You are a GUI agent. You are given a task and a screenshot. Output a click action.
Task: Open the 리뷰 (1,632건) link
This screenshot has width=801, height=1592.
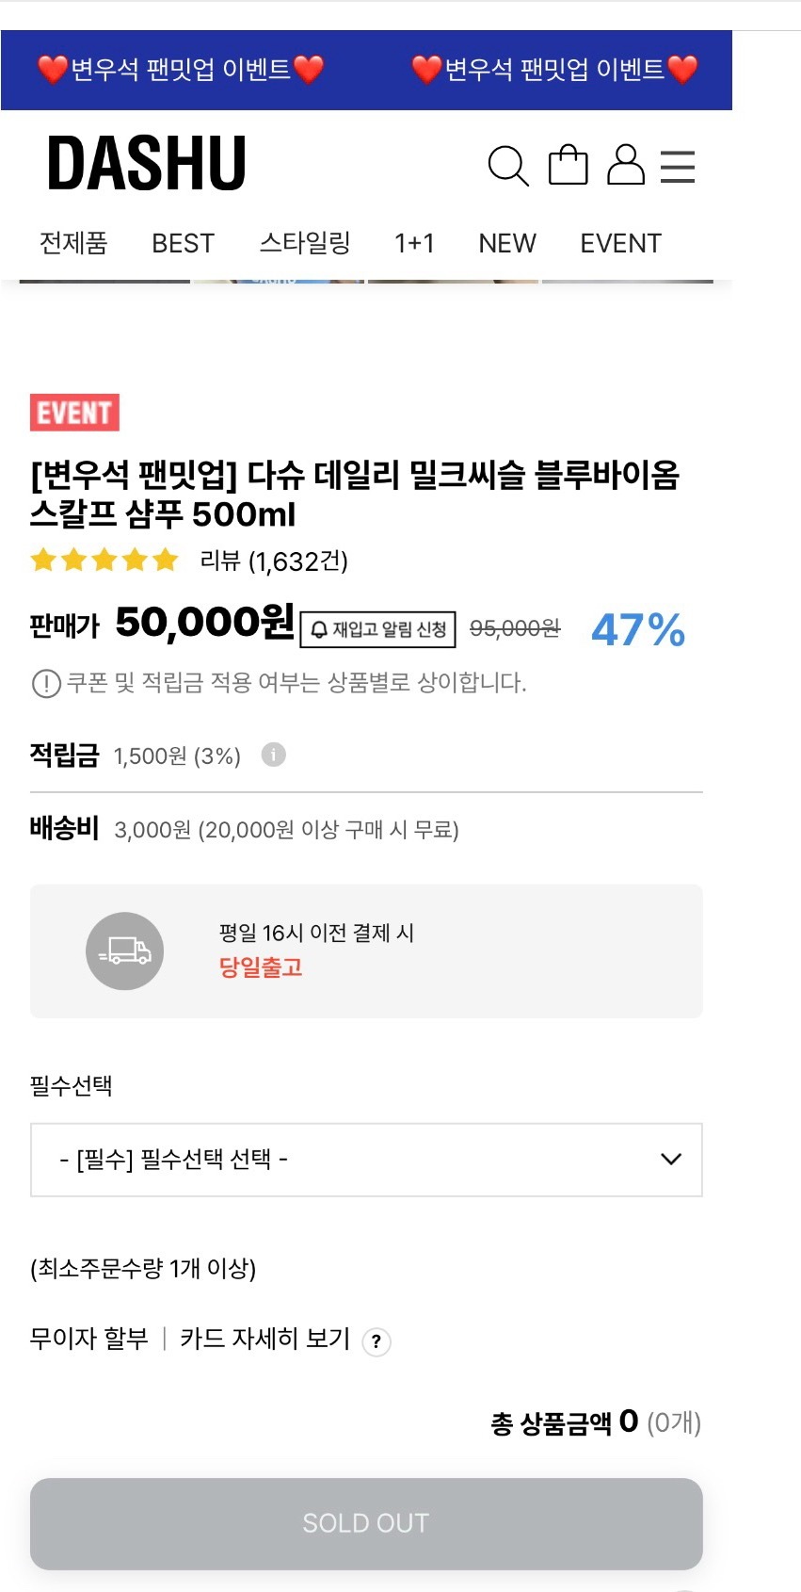274,561
